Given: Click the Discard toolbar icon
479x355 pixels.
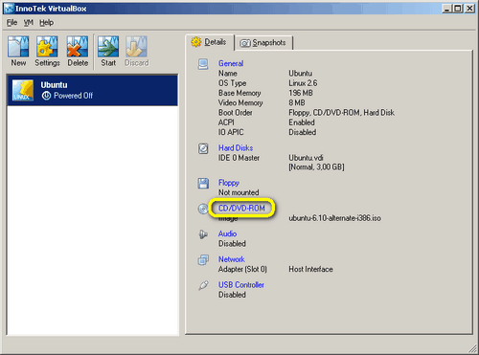Looking at the screenshot, I should pyautogui.click(x=136, y=47).
